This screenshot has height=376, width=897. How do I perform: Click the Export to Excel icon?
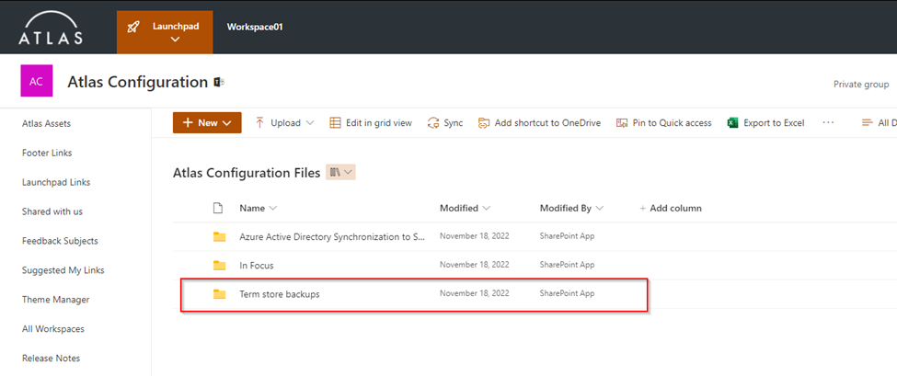[x=733, y=123]
